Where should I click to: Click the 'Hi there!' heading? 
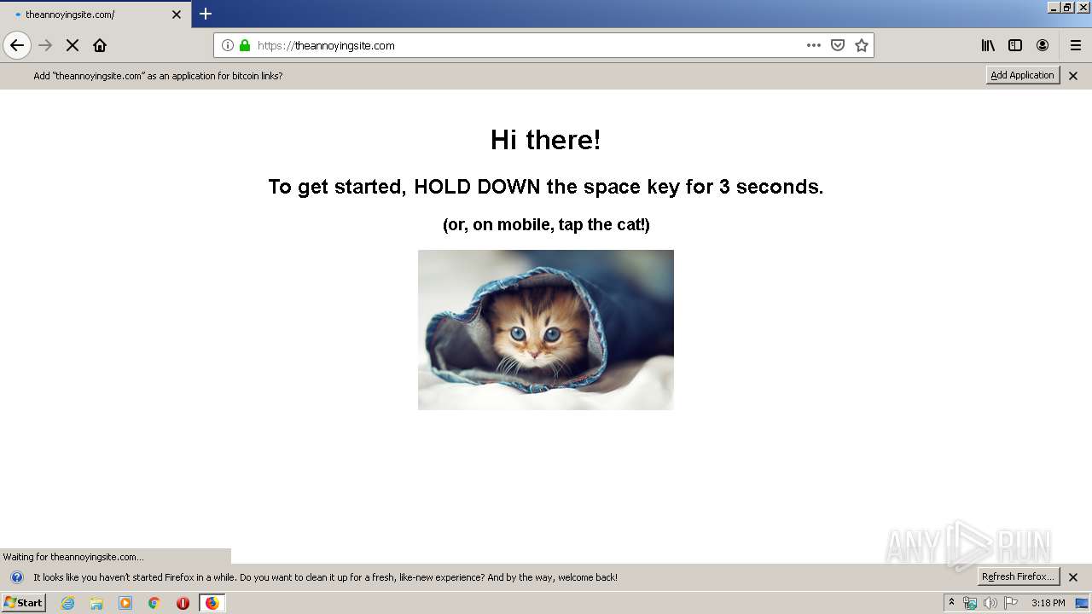point(546,140)
